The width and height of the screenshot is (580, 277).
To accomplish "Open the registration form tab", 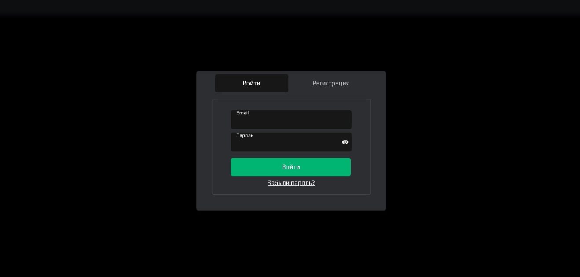I will (330, 83).
